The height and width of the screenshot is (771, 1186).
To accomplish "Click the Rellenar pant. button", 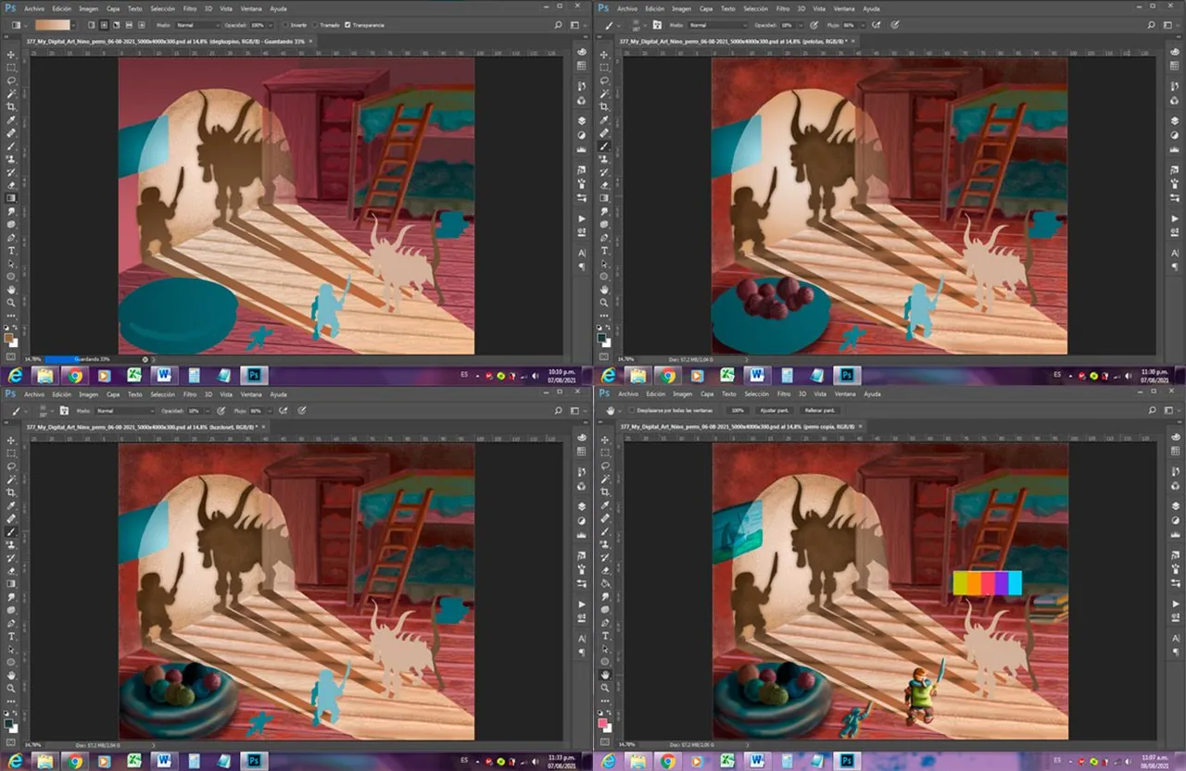I will (820, 409).
